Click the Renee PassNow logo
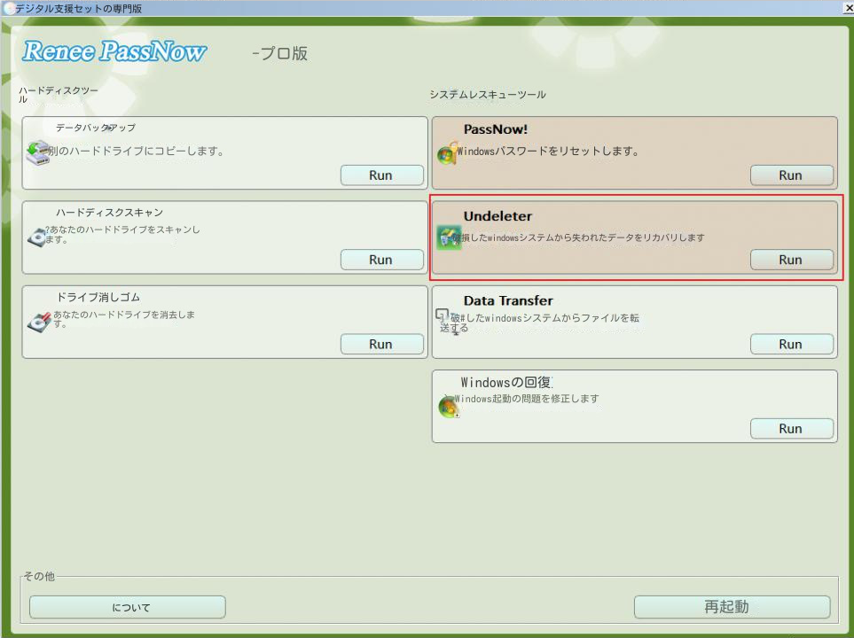The width and height of the screenshot is (854, 638). point(115,51)
